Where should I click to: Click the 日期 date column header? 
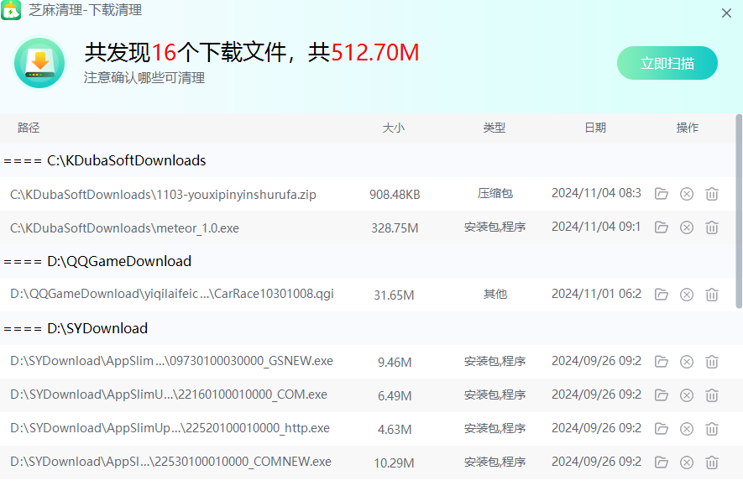pos(595,128)
